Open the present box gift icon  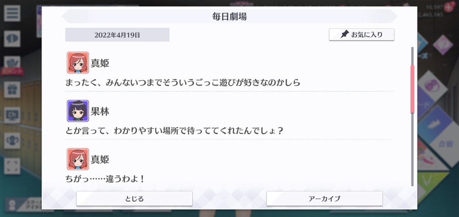(x=12, y=90)
